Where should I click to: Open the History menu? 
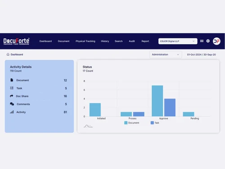point(105,41)
